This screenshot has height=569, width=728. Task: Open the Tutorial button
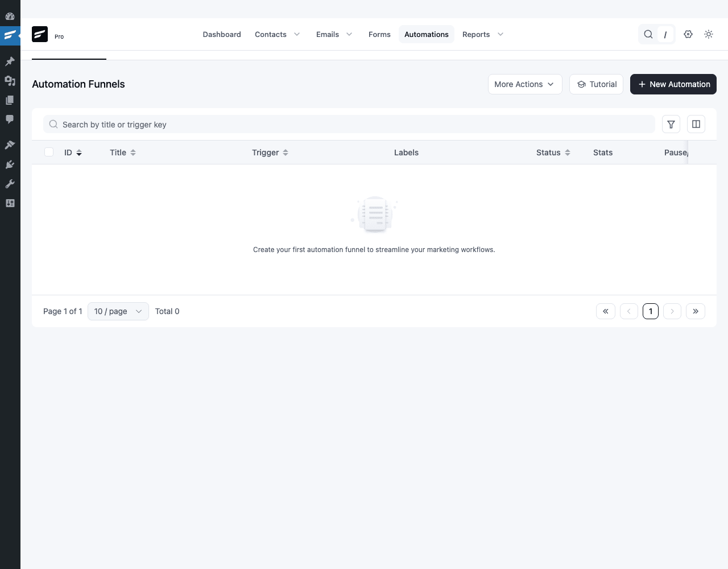[597, 84]
